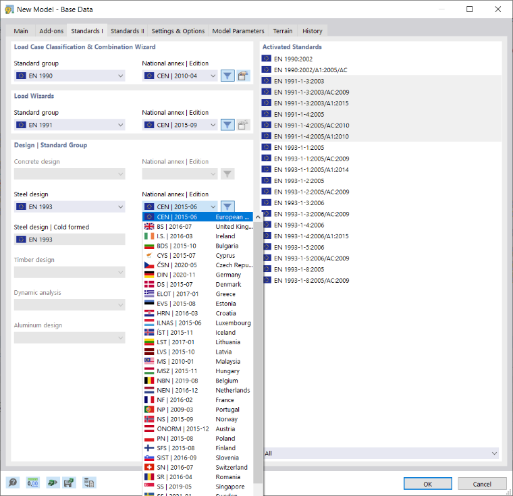Viewport: 513px width, 496px height.
Task: Open the Terrain tab
Action: [x=283, y=31]
